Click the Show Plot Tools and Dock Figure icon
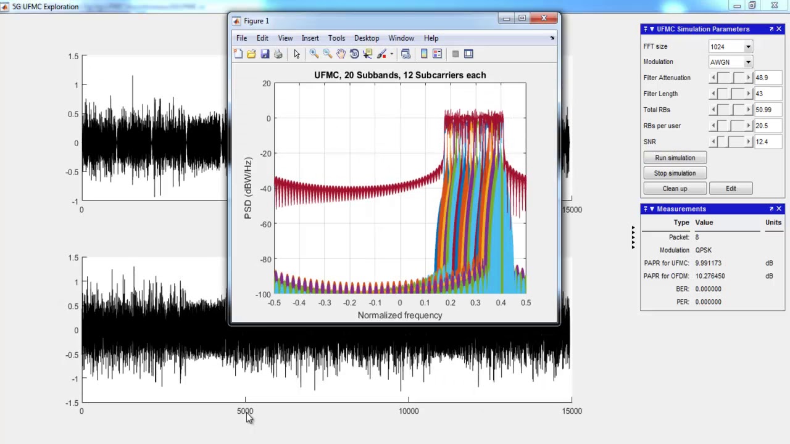Image resolution: width=790 pixels, height=444 pixels. (x=468, y=54)
